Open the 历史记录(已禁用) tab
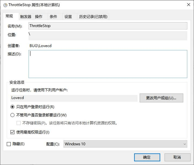 click(93, 17)
